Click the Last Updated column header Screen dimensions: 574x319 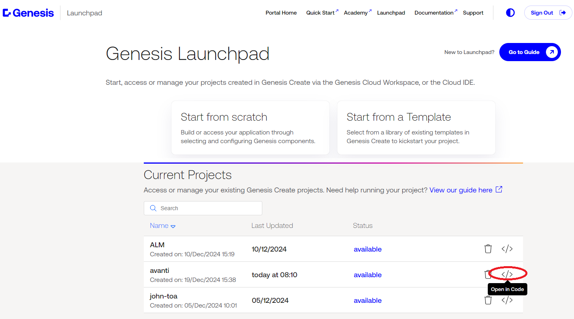(272, 226)
